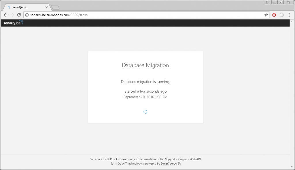Click the red Opera extension icon
The image size is (295, 170).
pyautogui.click(x=274, y=15)
